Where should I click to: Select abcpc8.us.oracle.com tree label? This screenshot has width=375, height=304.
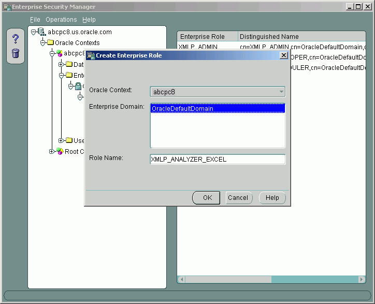point(80,32)
